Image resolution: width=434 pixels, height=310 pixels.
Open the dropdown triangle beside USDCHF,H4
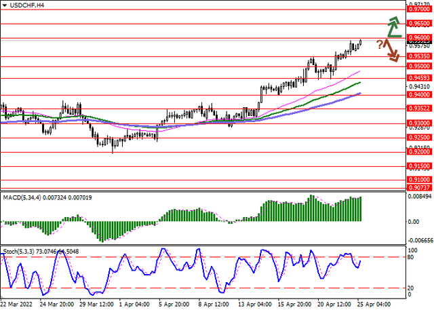click(x=5, y=5)
